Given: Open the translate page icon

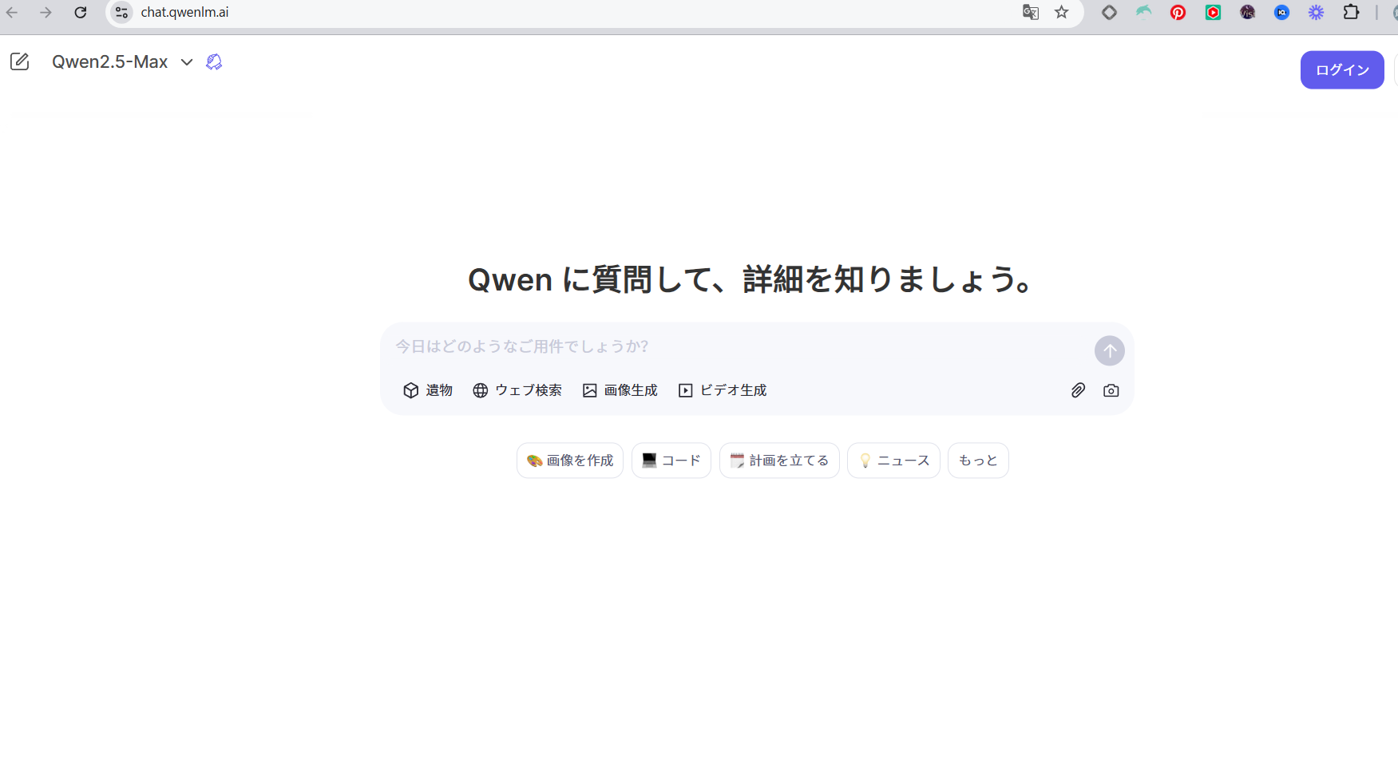Looking at the screenshot, I should 1031,12.
